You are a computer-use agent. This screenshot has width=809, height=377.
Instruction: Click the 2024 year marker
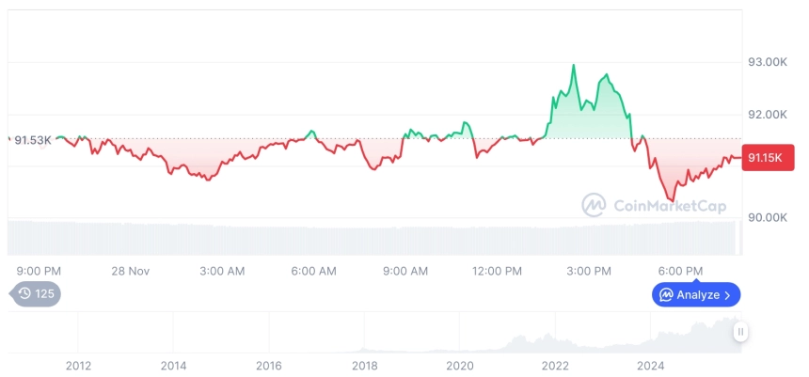651,366
